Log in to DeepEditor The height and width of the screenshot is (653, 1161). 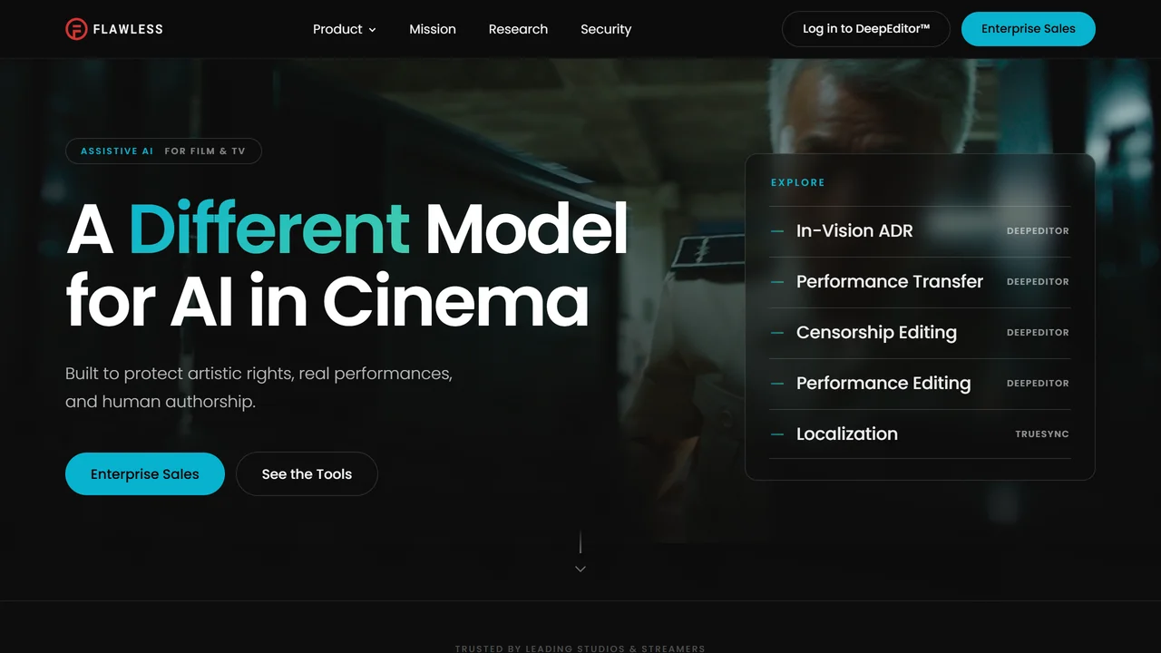click(866, 29)
